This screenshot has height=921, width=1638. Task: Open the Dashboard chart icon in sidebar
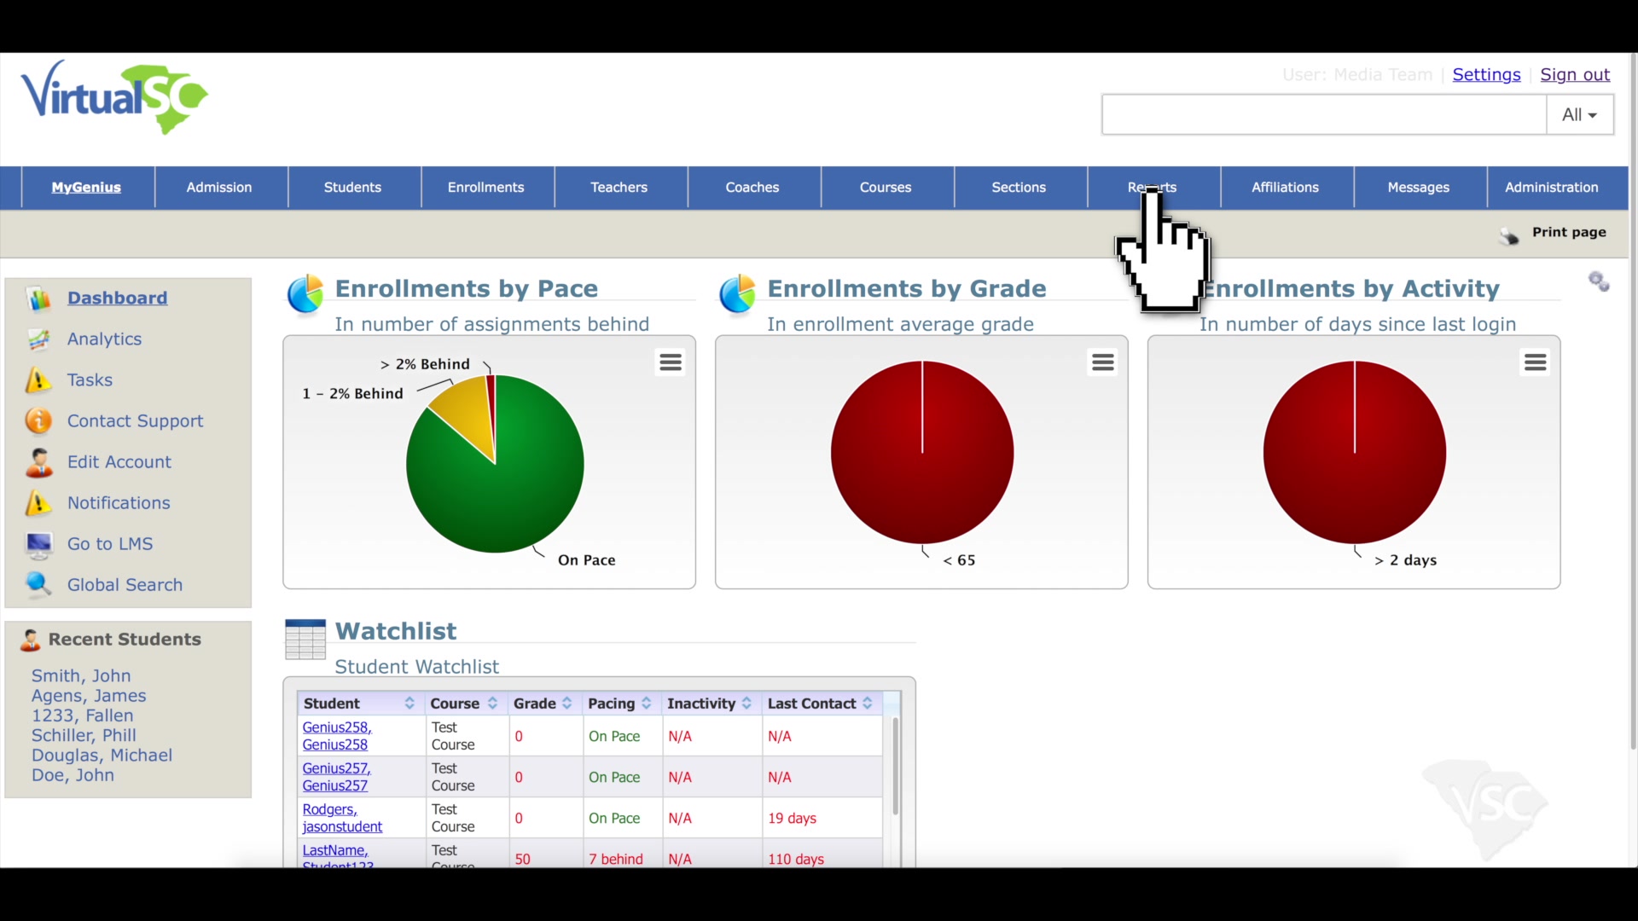[38, 298]
